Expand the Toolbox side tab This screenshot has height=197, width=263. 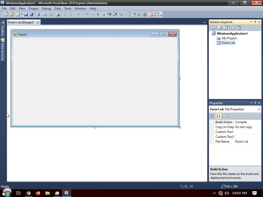coord(3,28)
